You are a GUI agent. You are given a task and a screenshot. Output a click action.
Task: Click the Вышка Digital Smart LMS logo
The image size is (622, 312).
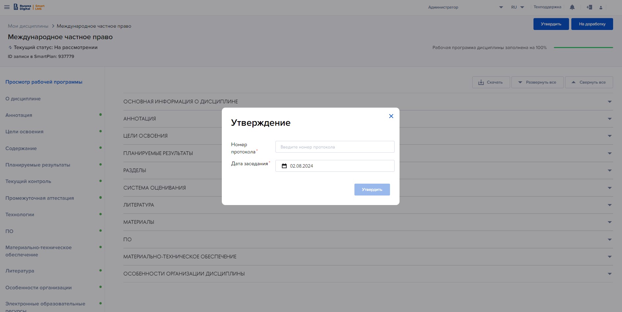pos(29,7)
